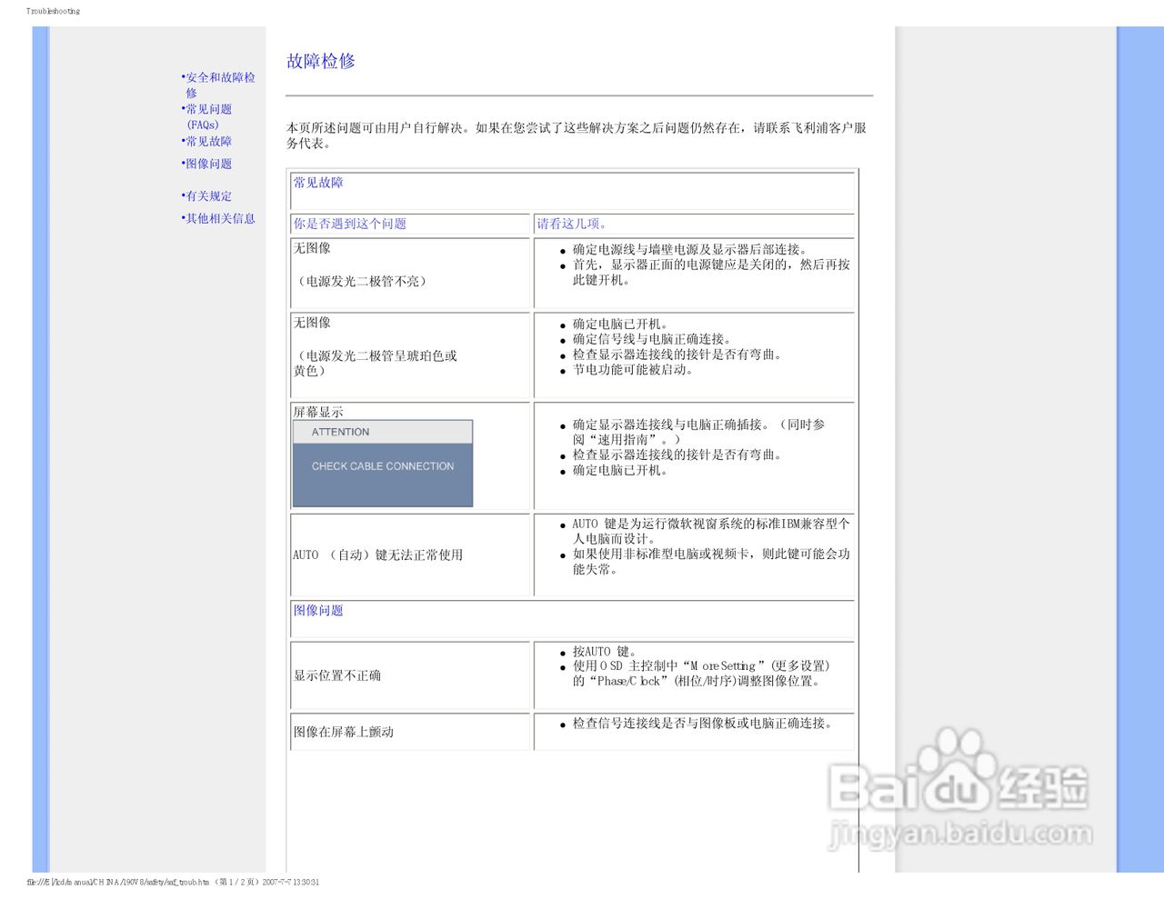Select 图像问题 in the sidebar menu
The image size is (1164, 899).
tap(207, 164)
